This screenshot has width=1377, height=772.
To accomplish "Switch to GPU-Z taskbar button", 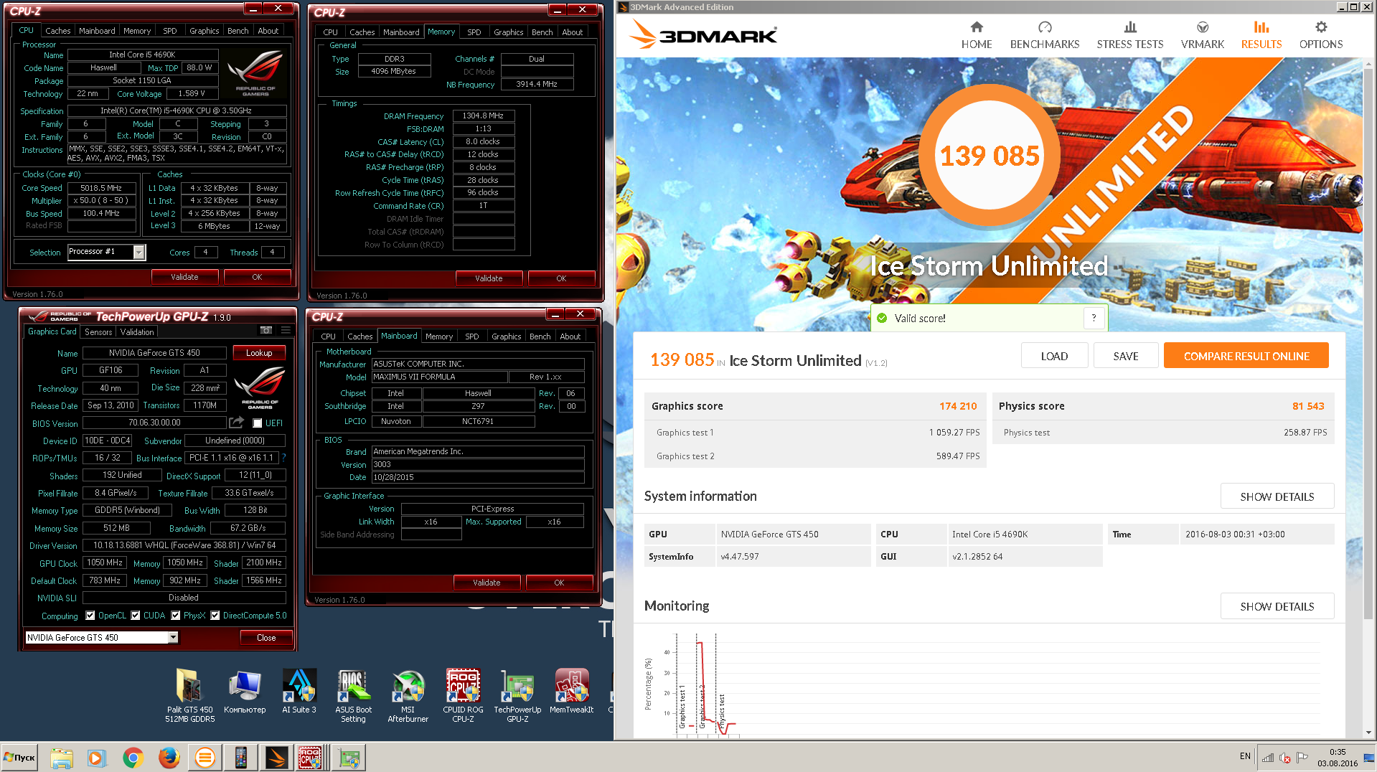I will (x=350, y=758).
